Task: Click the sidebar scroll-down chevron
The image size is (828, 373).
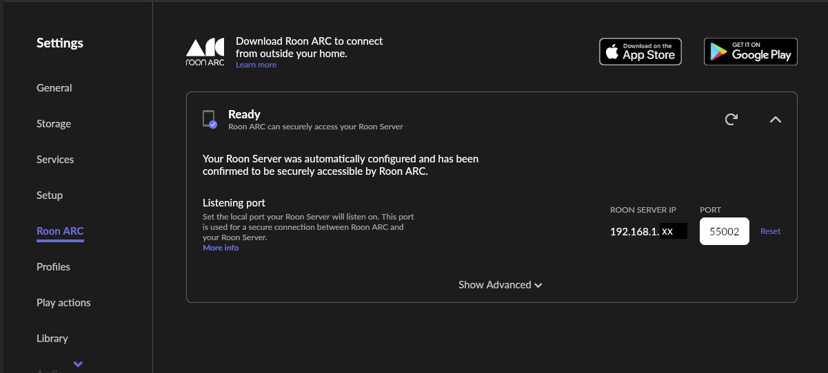Action: pyautogui.click(x=78, y=364)
